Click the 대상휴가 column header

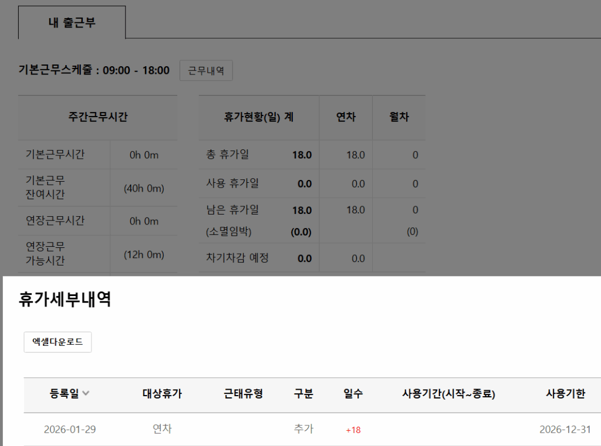pos(162,394)
